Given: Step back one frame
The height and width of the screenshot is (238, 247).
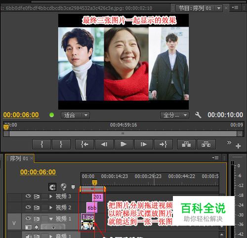Looking at the screenshot, I should pyautogui.click(x=104, y=144).
